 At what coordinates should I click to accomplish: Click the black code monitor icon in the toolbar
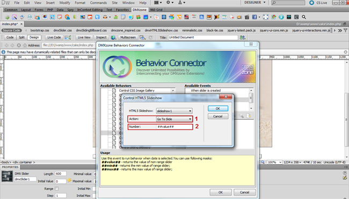click(289, 17)
